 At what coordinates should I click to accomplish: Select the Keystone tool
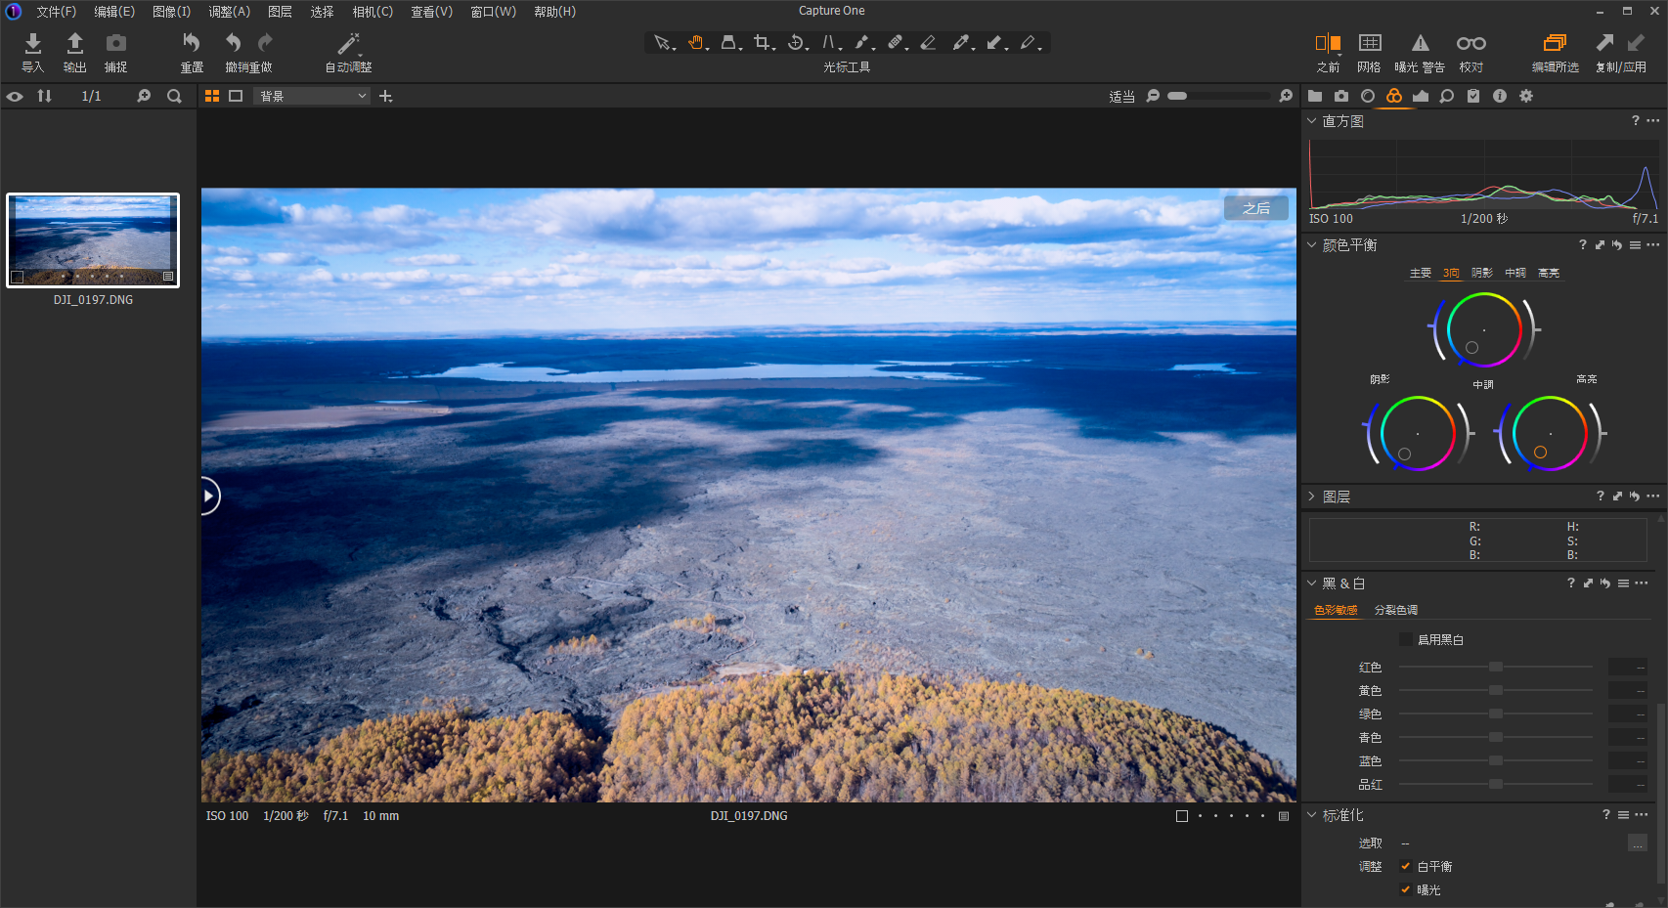pos(829,43)
